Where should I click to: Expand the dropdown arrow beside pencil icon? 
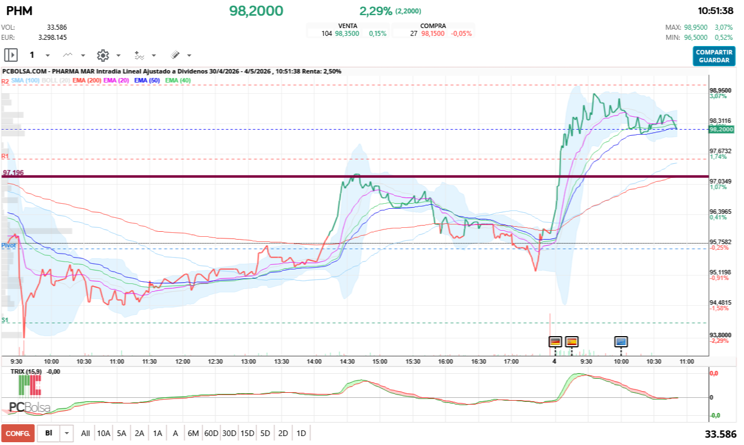189,56
